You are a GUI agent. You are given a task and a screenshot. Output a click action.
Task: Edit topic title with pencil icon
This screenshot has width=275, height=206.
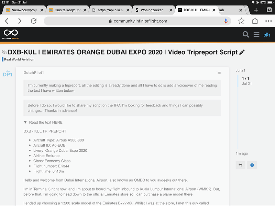pos(242,52)
